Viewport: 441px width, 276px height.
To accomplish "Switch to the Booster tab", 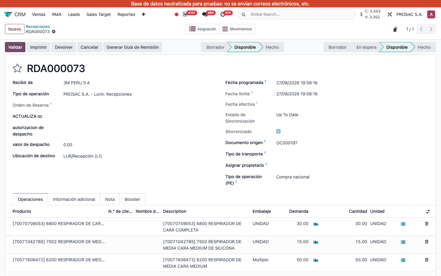I will click(x=132, y=199).
